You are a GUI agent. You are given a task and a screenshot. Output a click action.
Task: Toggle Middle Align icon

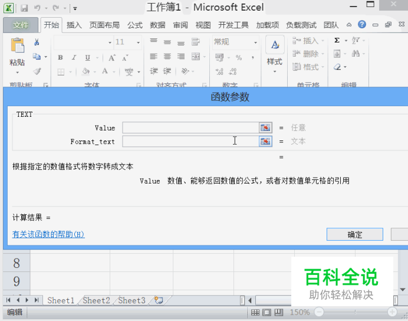[167, 42]
